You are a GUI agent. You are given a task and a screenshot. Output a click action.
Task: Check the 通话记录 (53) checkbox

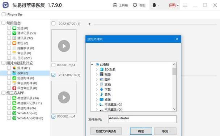click(9, 33)
